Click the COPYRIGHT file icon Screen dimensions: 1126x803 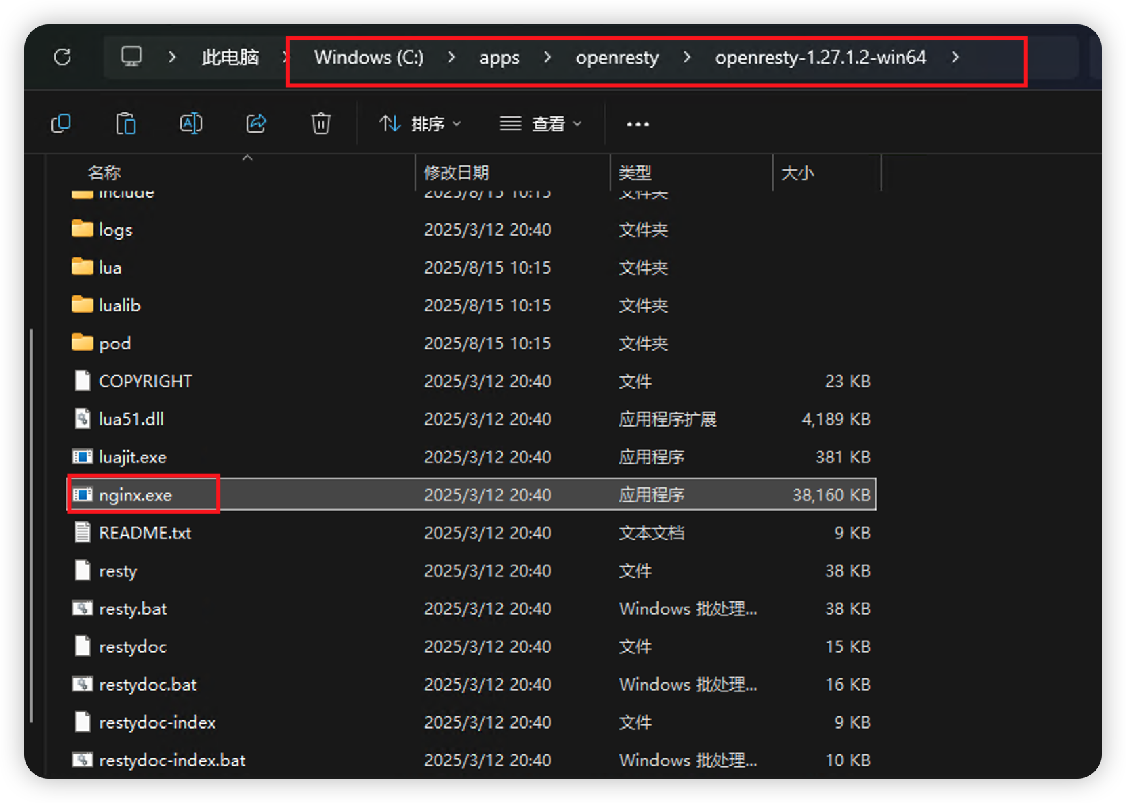pos(83,381)
